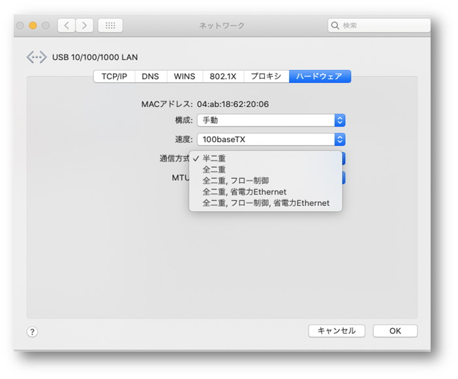Go back with the left arrow button
The image size is (458, 379).
(67, 25)
